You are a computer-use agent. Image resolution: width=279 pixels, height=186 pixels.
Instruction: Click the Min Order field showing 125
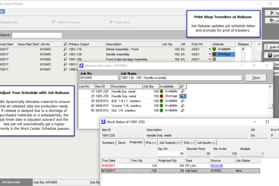click(226, 153)
